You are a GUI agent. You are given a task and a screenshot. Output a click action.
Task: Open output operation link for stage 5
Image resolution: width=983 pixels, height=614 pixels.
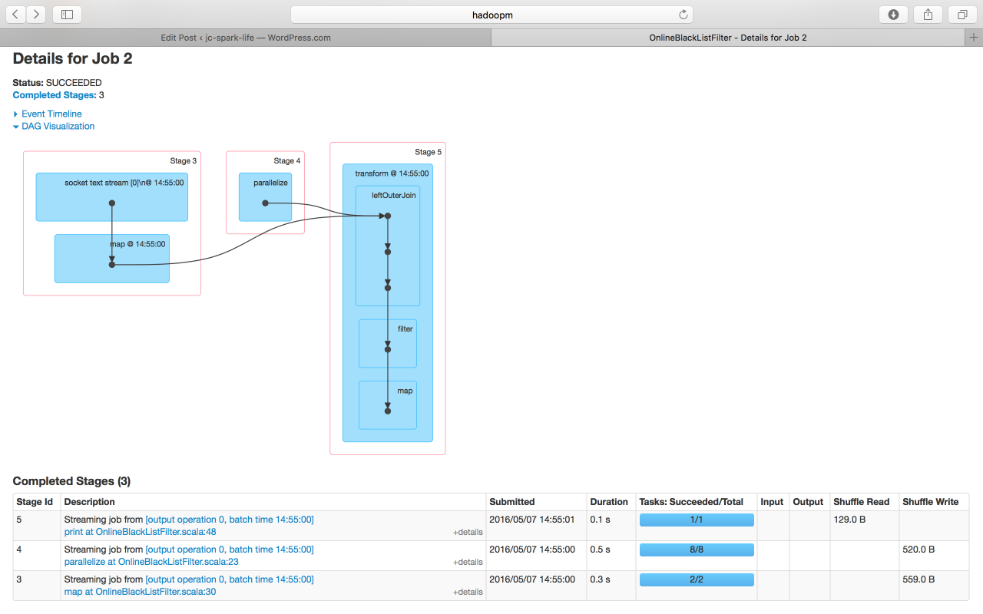pos(230,520)
